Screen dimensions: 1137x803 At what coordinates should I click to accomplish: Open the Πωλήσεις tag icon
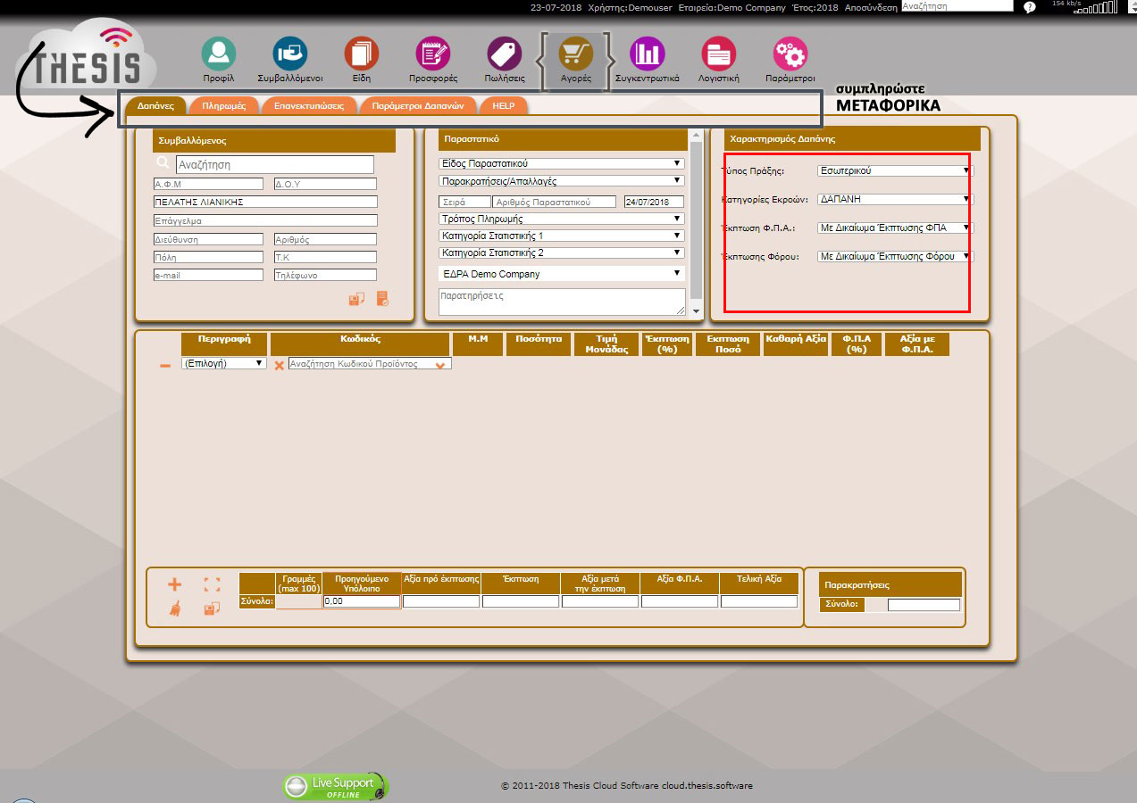coord(505,54)
